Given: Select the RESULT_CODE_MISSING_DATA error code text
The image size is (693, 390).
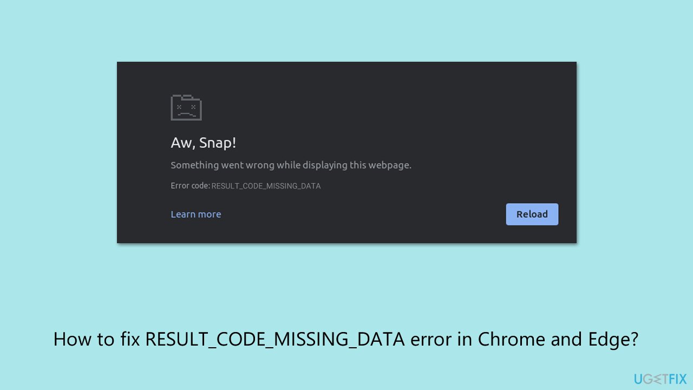Looking at the screenshot, I should click(266, 185).
